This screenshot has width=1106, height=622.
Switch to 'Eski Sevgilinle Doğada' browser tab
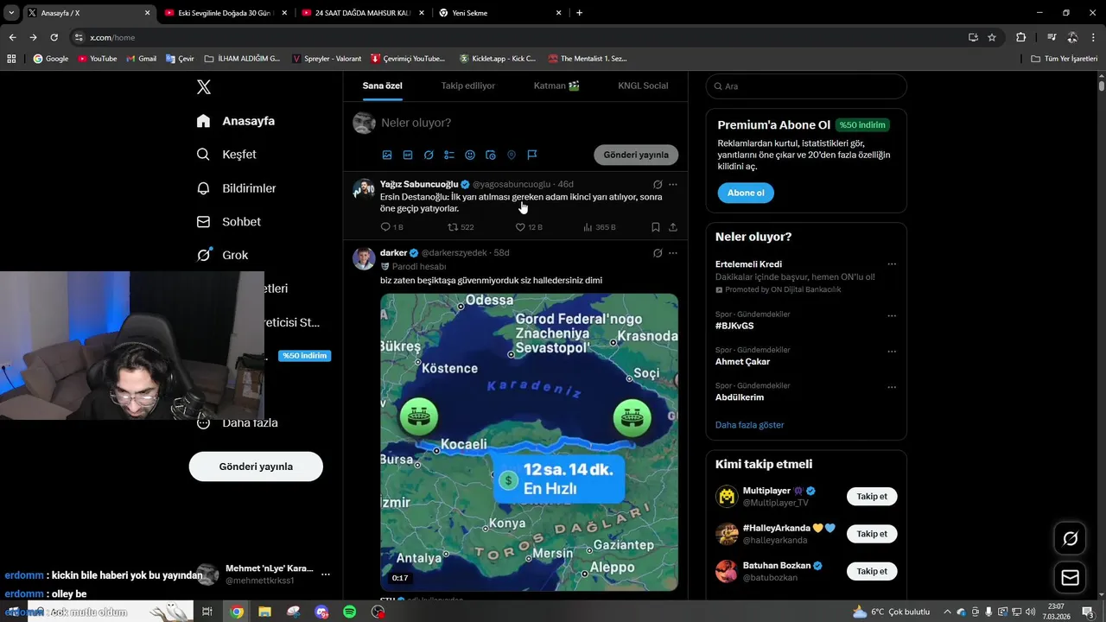224,13
